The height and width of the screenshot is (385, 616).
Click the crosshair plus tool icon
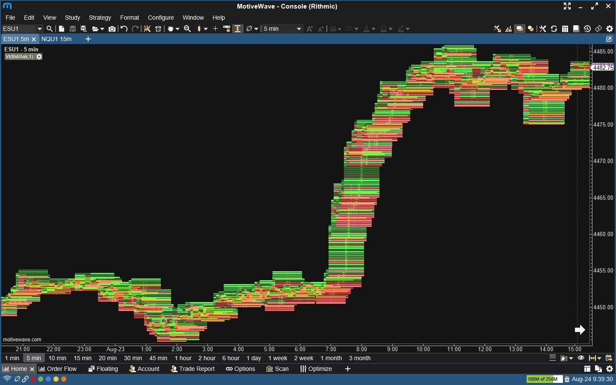pyautogui.click(x=215, y=29)
